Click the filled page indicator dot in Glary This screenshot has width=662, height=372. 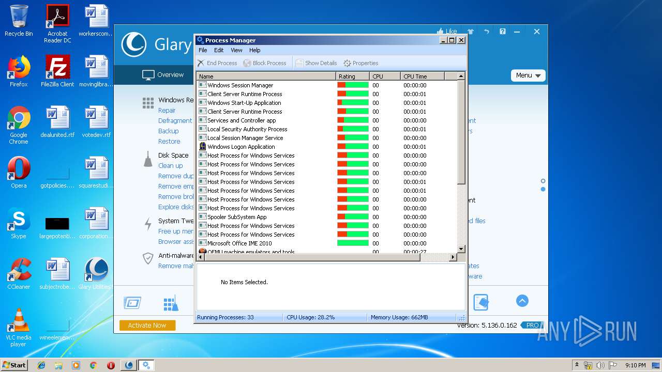click(543, 189)
